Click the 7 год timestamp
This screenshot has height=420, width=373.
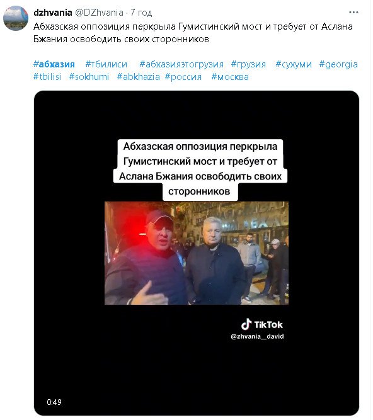[x=141, y=13]
